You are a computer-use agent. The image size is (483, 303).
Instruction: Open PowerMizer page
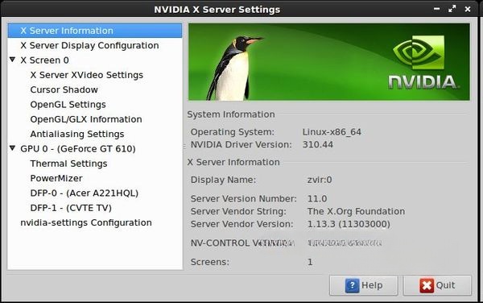click(x=56, y=178)
